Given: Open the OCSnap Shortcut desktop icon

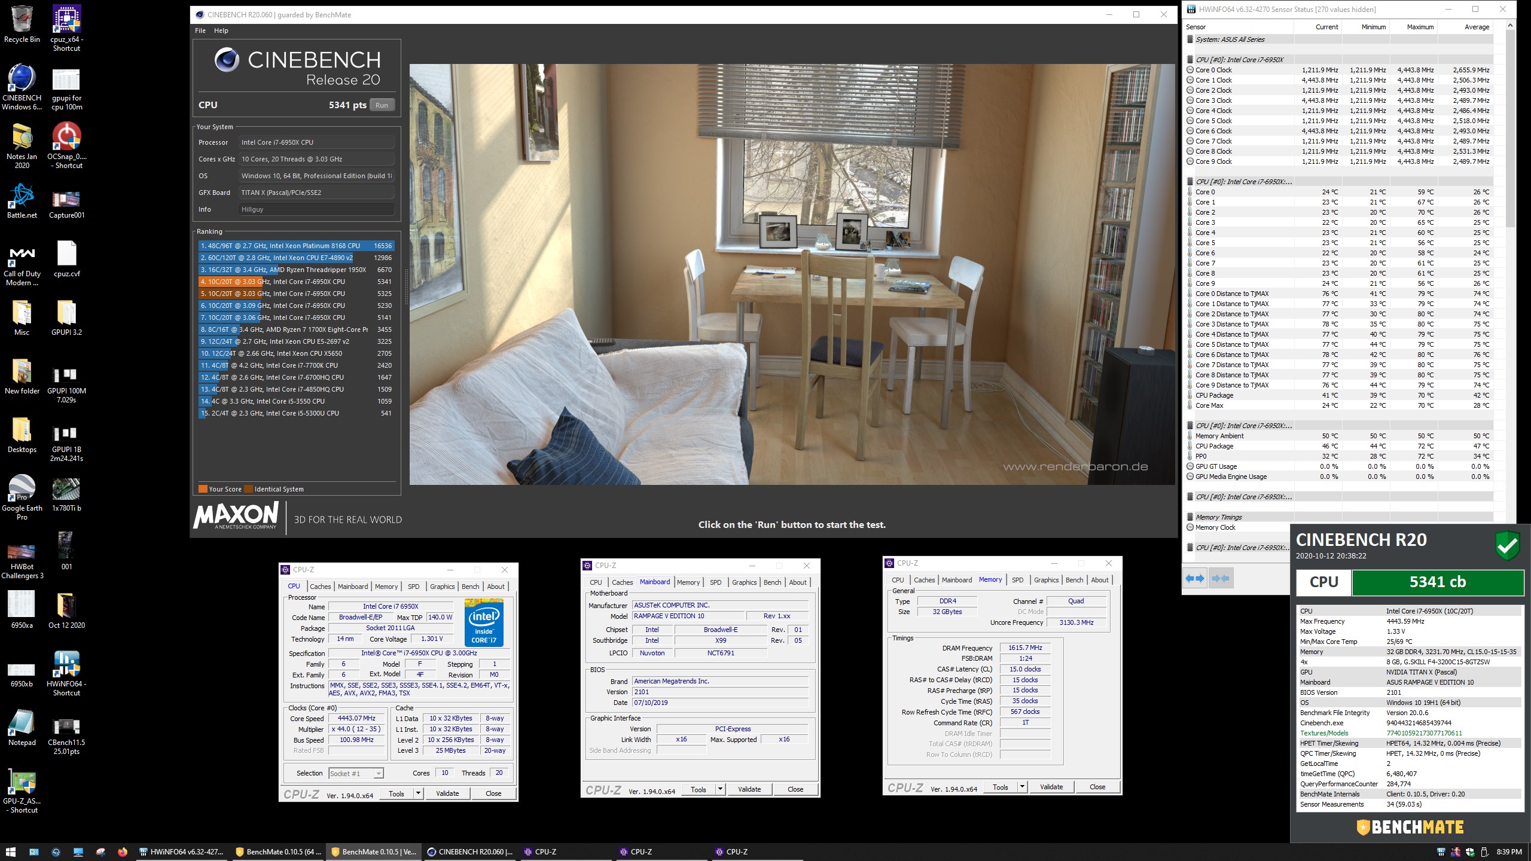Looking at the screenshot, I should point(66,146).
